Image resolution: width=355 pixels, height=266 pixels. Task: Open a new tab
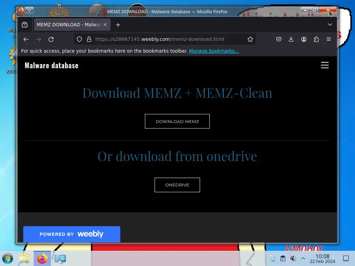118,25
